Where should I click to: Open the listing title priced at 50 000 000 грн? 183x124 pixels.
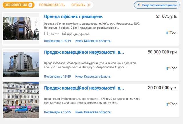(x=84, y=52)
